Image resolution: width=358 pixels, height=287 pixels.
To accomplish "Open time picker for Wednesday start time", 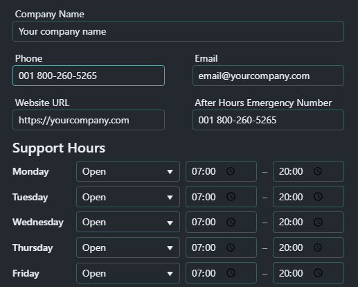I will click(231, 223).
